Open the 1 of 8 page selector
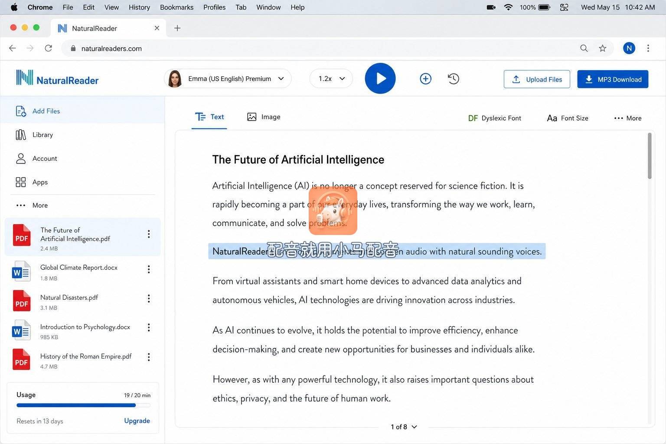The image size is (666, 444). click(404, 427)
